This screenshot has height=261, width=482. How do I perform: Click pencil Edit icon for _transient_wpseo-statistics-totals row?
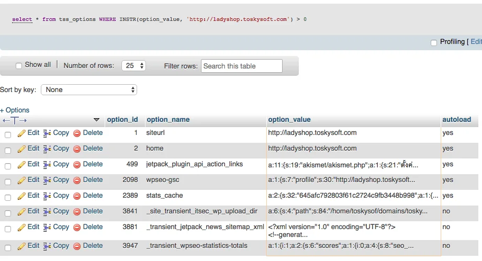[21, 246]
